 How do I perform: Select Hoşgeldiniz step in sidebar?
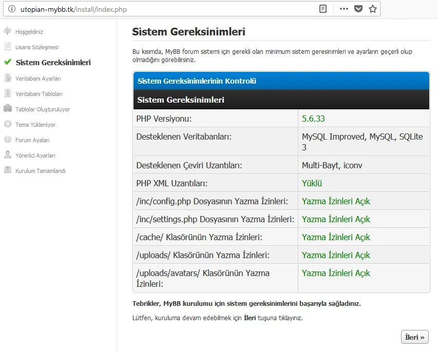click(x=29, y=32)
